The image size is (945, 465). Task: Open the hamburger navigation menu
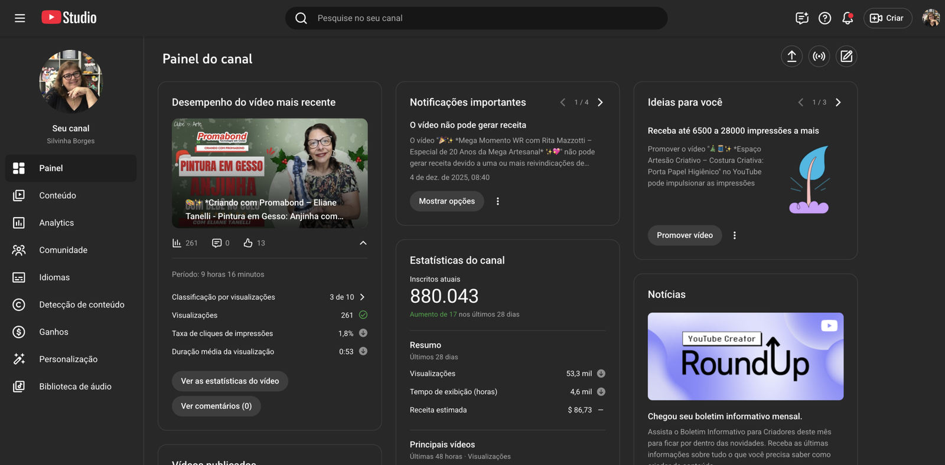point(19,18)
